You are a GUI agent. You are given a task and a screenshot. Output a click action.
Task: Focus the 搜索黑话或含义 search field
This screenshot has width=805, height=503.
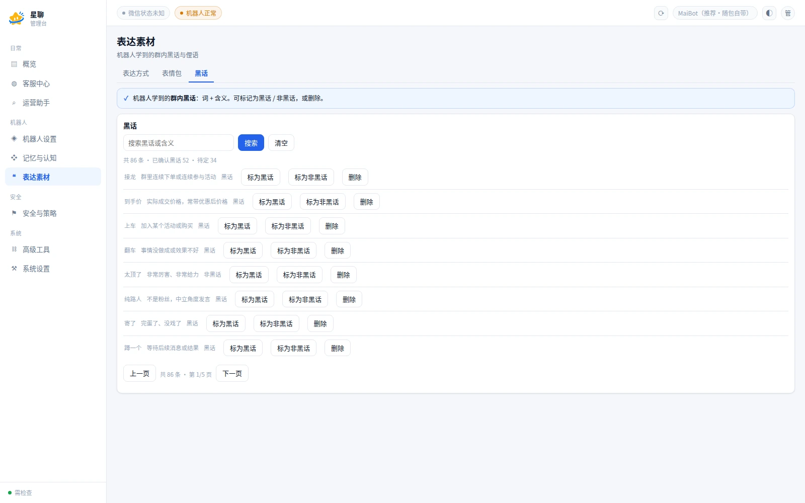coord(179,143)
